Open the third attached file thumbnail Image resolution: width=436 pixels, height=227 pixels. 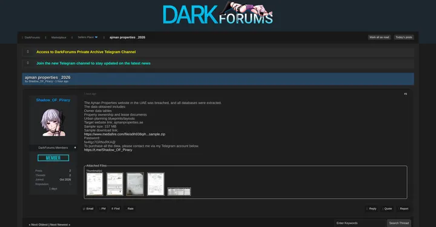click(x=135, y=184)
